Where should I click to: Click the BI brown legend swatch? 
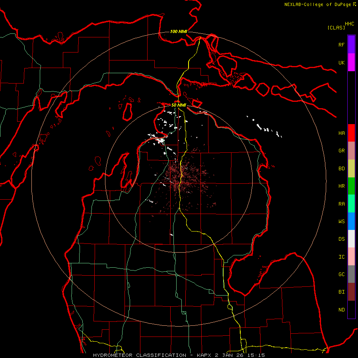[x=351, y=292]
